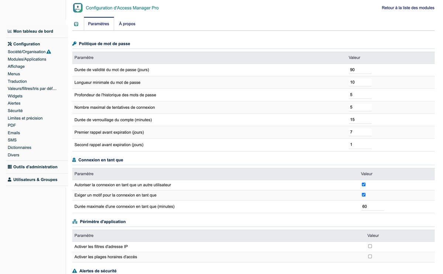Screen dimensions: 443x274
Task: Open the Affichage settings link
Action: point(16,66)
